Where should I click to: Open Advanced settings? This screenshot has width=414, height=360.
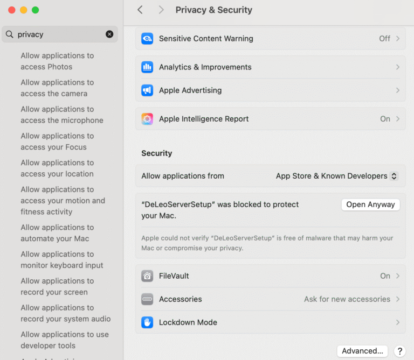coord(362,351)
